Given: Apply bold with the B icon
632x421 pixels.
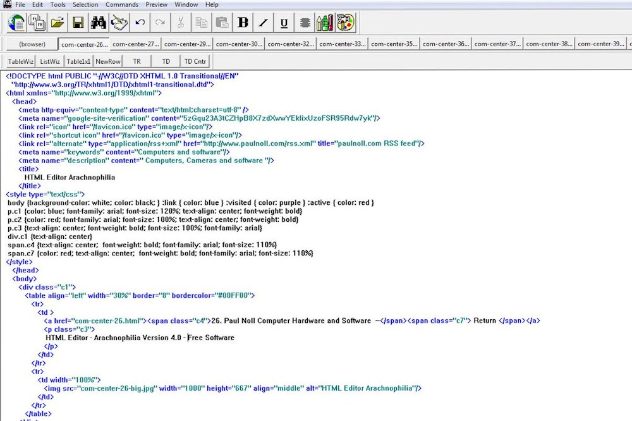Looking at the screenshot, I should coord(243,23).
